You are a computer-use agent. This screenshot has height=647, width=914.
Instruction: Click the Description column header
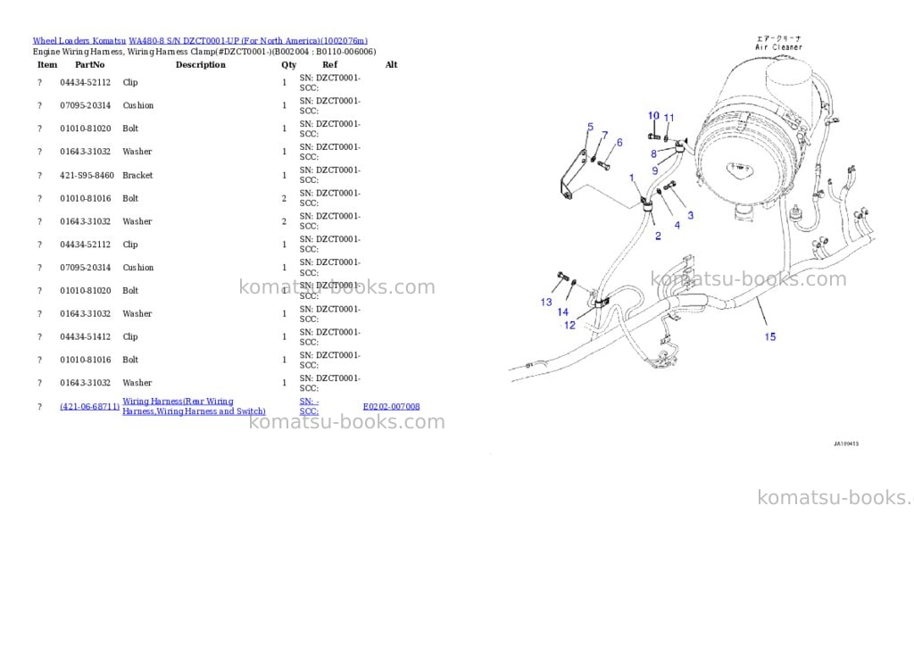[201, 64]
